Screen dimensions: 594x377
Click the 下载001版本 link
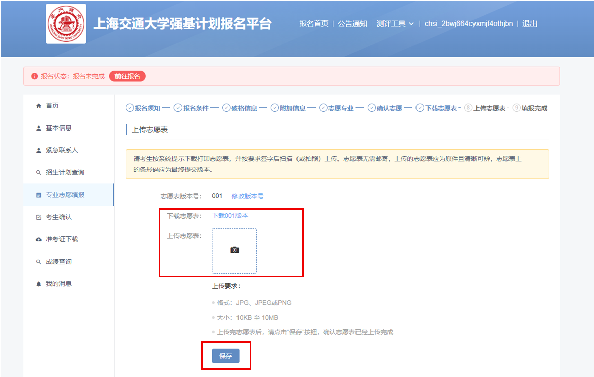pyautogui.click(x=230, y=216)
